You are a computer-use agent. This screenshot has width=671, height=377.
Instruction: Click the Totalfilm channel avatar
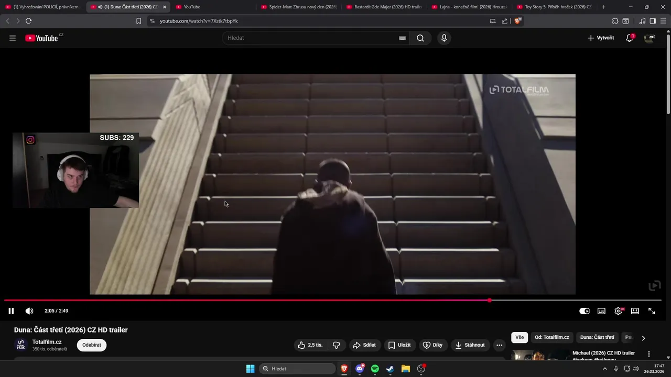[x=21, y=345]
